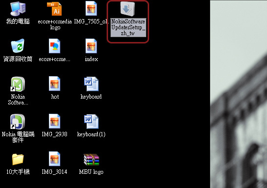Select the index image file icon
267x188 pixels.
(91, 46)
